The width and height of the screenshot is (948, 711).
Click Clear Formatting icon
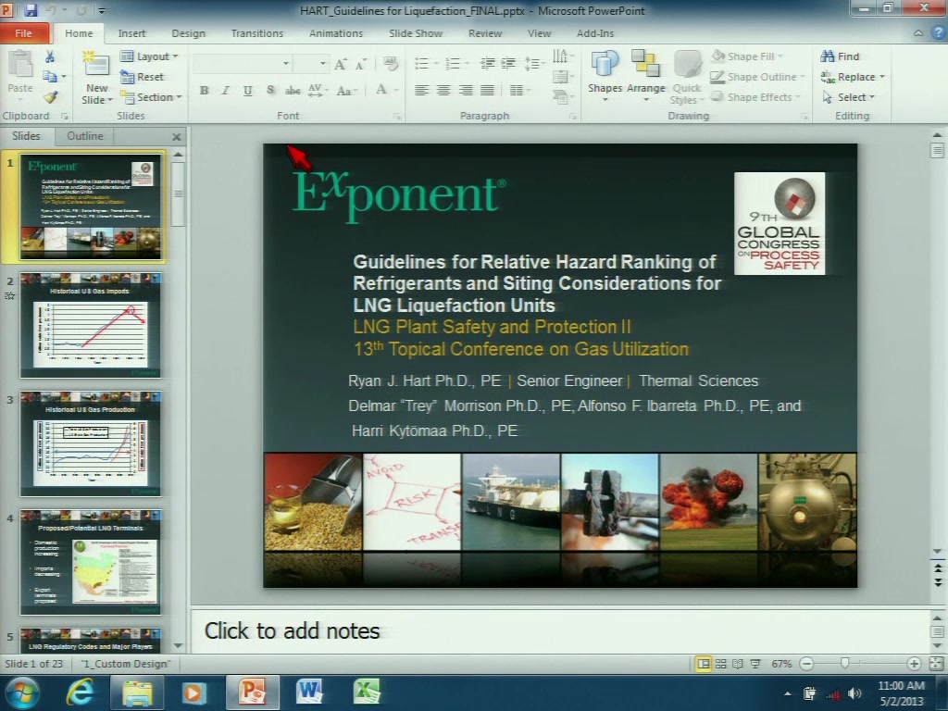tap(390, 64)
